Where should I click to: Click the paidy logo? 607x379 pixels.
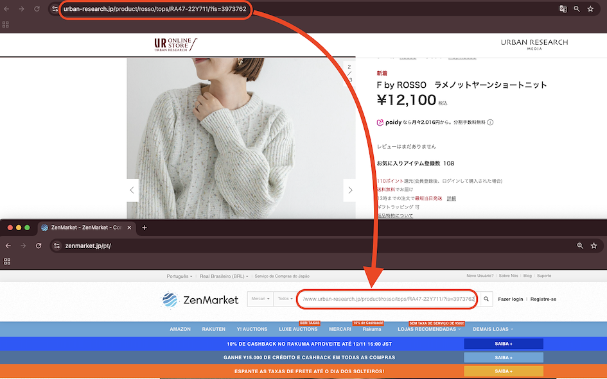click(389, 122)
